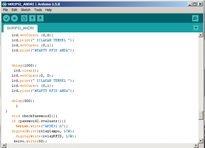The image size is (205, 148).
Task: Verify the sketch with the checkmark button
Action: [x=6, y=18]
